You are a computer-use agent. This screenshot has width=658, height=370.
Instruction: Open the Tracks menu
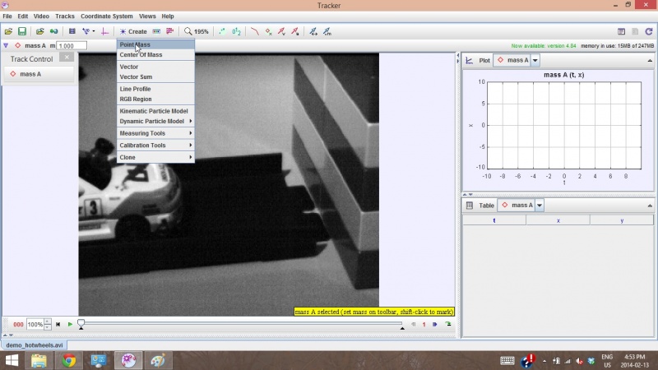[x=65, y=16]
